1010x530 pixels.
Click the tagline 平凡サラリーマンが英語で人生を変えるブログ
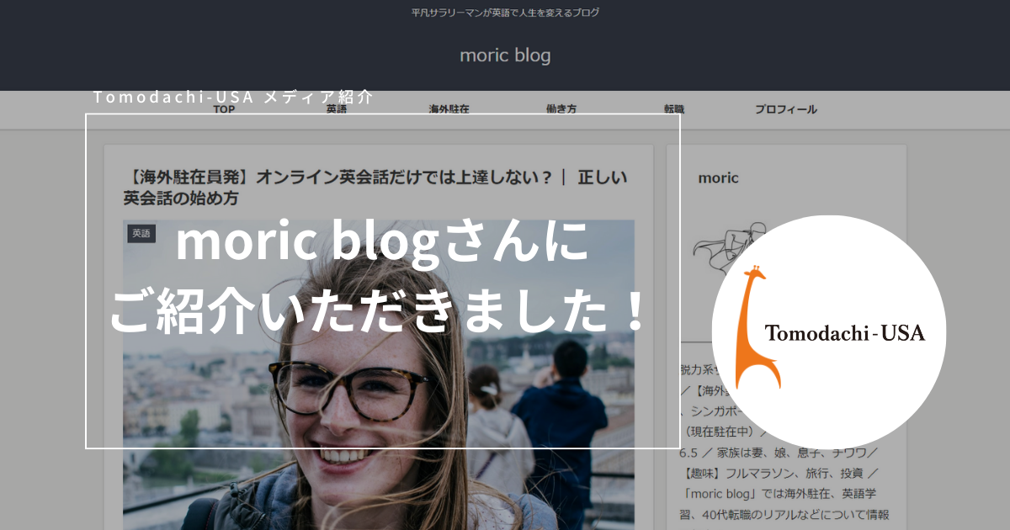(505, 13)
